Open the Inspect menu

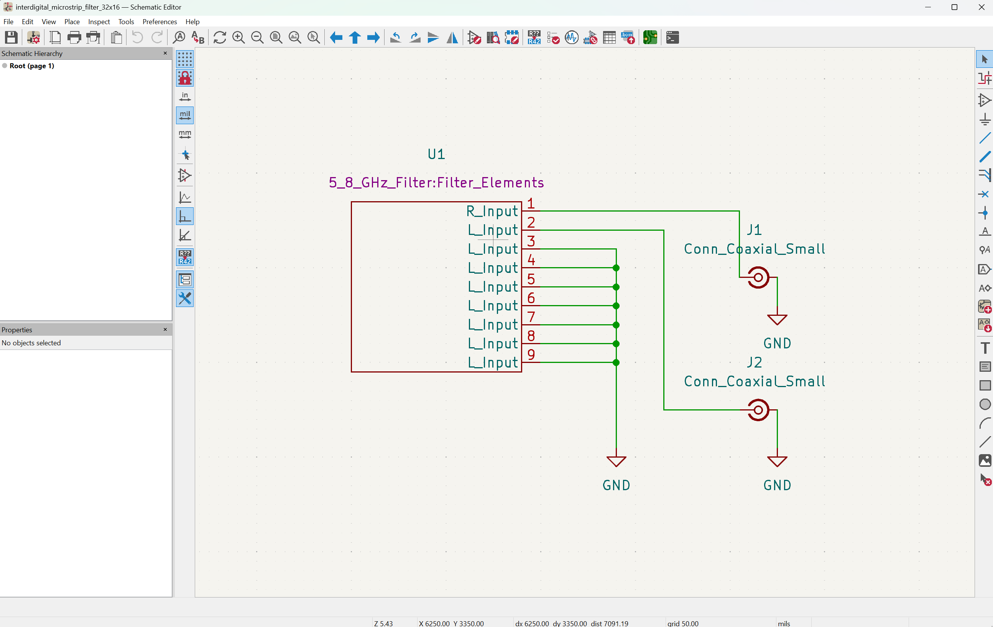[99, 21]
